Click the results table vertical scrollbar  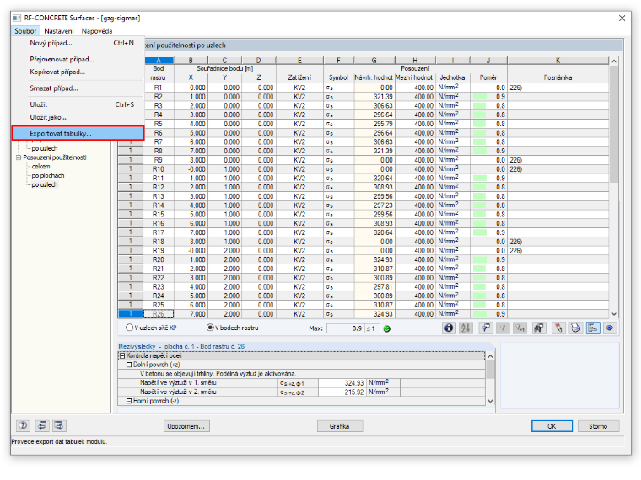click(x=614, y=188)
